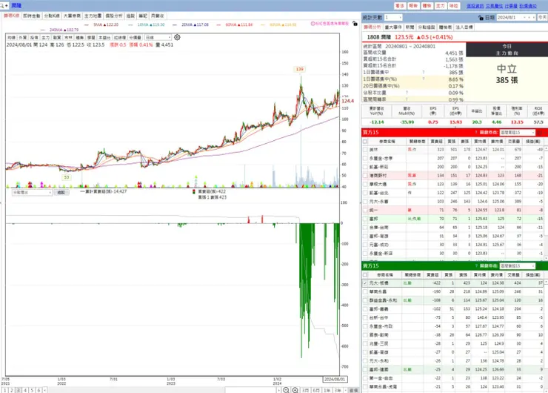Viewport: 548px width, 393px height.
Task: Tick checkbox for 摩根大通 row
Action: coord(365,184)
